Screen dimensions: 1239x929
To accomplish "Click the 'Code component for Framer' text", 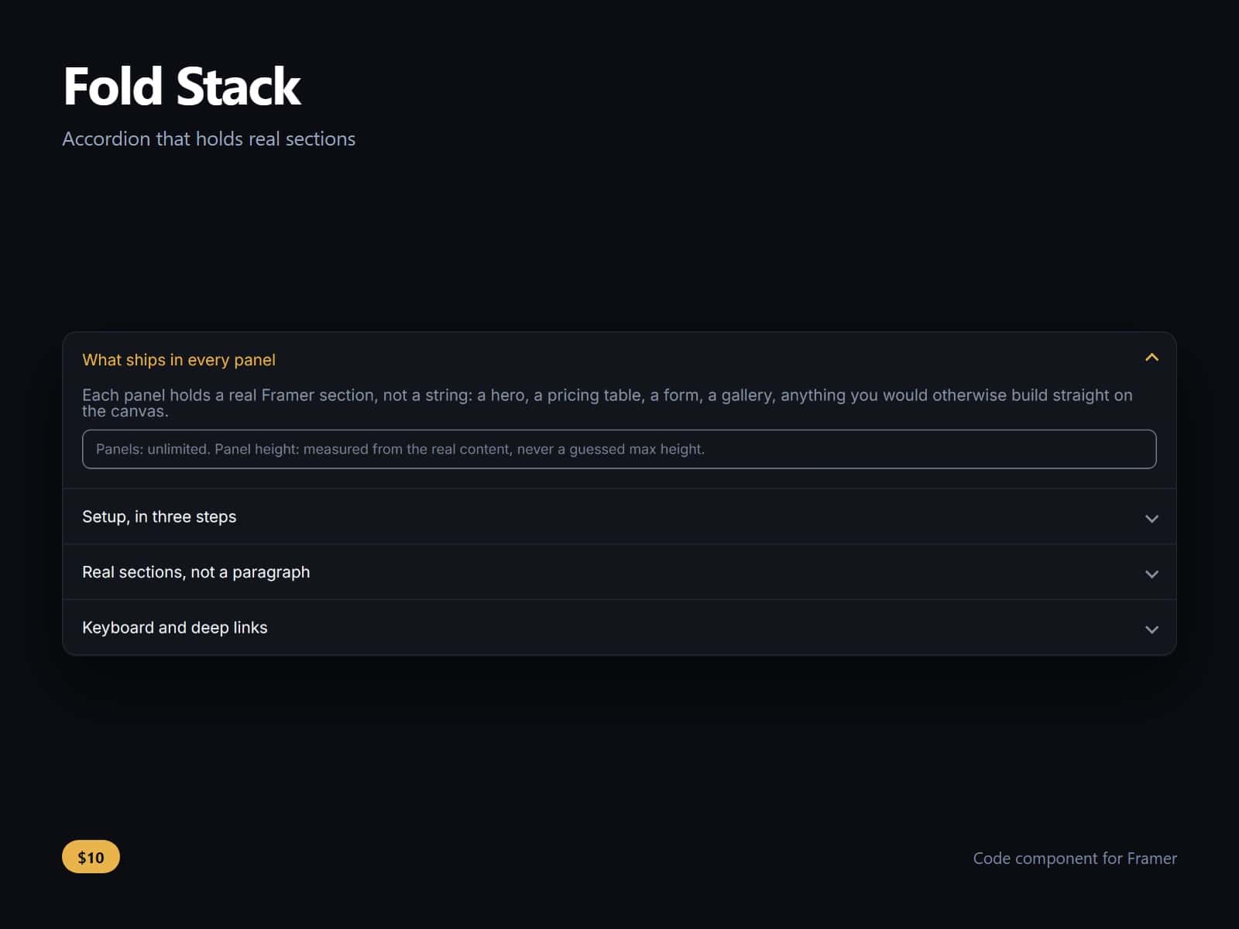I will click(1075, 858).
